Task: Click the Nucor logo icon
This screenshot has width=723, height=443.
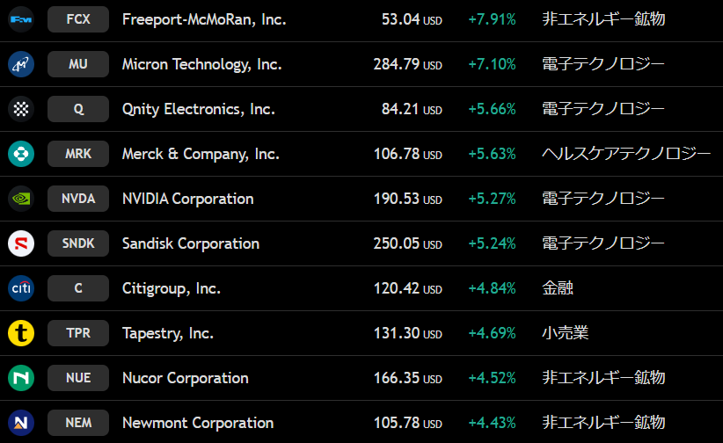Action: point(21,378)
